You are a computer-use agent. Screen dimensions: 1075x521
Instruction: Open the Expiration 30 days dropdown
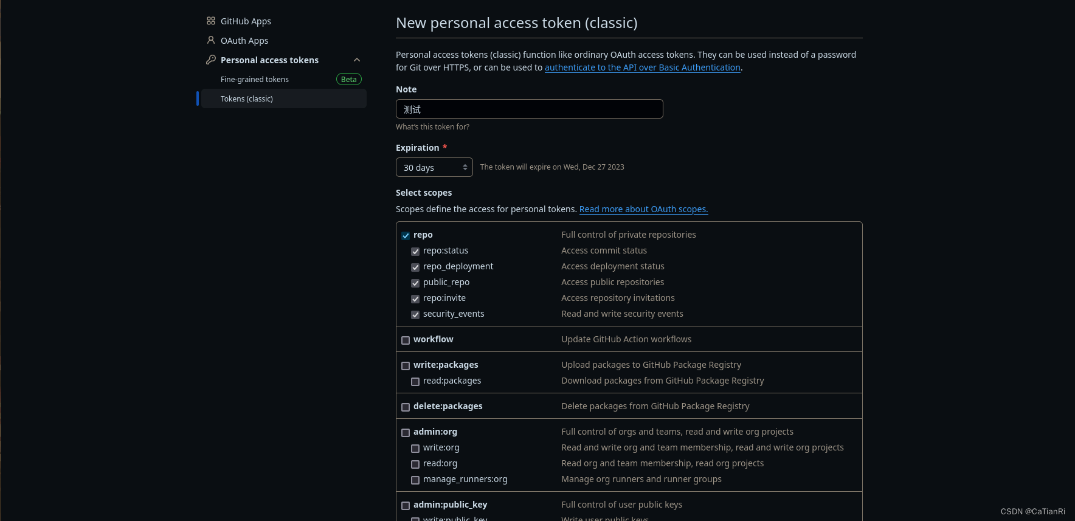tap(434, 167)
